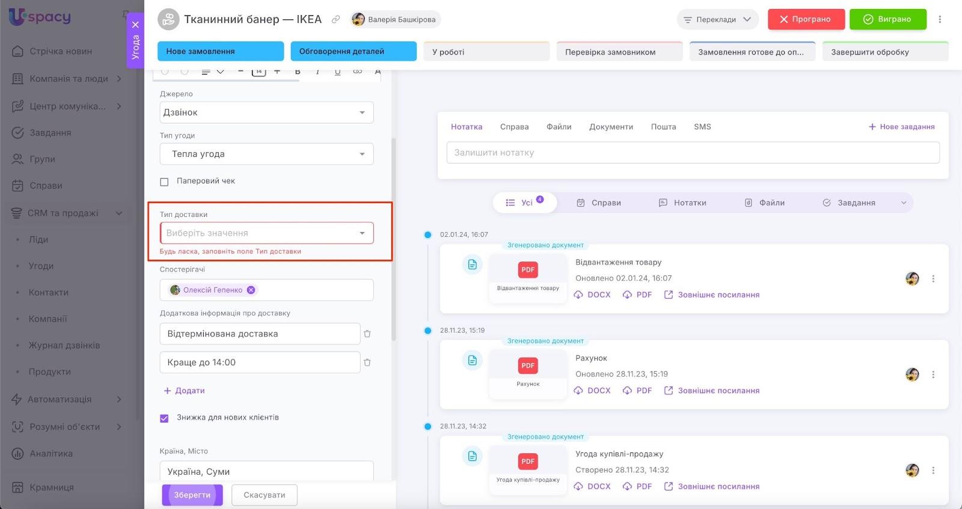962x509 pixels.
Task: Download PDF of the Рахунок document
Action: pos(637,391)
